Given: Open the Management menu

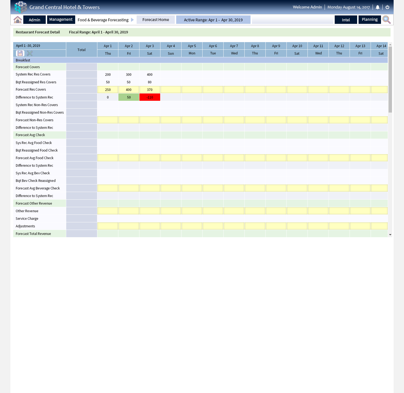Looking at the screenshot, I should (61, 20).
